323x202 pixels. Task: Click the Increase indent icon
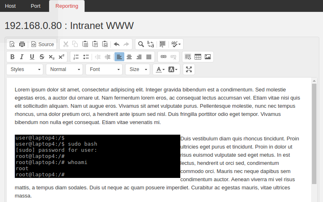[108, 57]
